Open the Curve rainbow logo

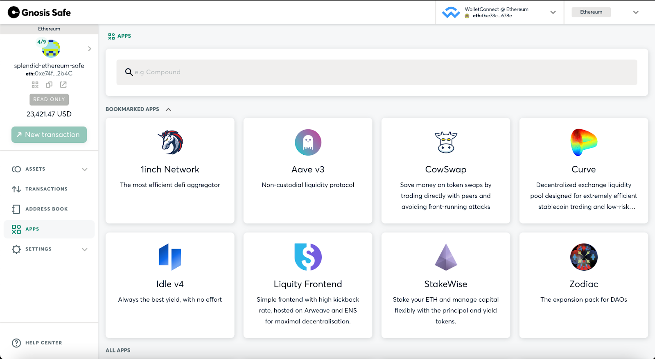583,142
